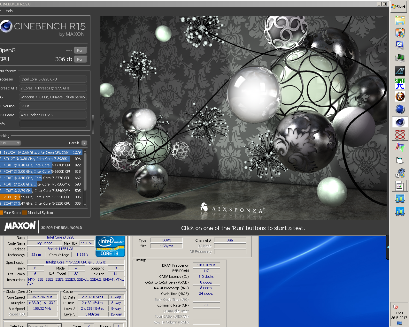Open the fiery pi symbol taskbar icon
The image size is (409, 327).
pos(400,96)
